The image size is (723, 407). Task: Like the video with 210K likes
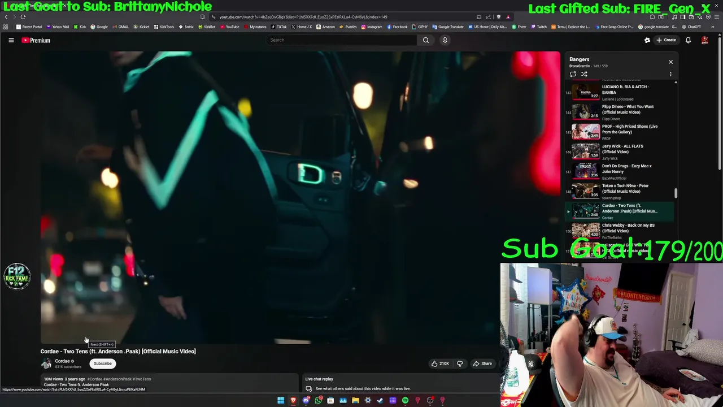tap(440, 363)
